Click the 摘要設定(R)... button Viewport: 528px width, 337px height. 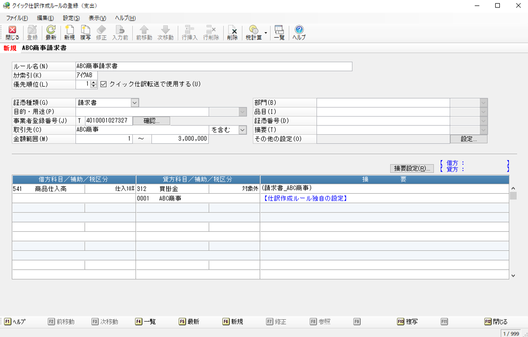click(412, 168)
